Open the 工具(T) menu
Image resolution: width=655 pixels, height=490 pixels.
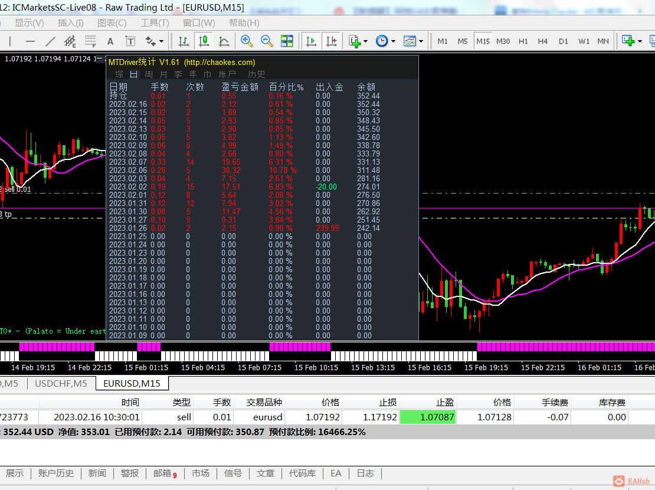click(155, 23)
